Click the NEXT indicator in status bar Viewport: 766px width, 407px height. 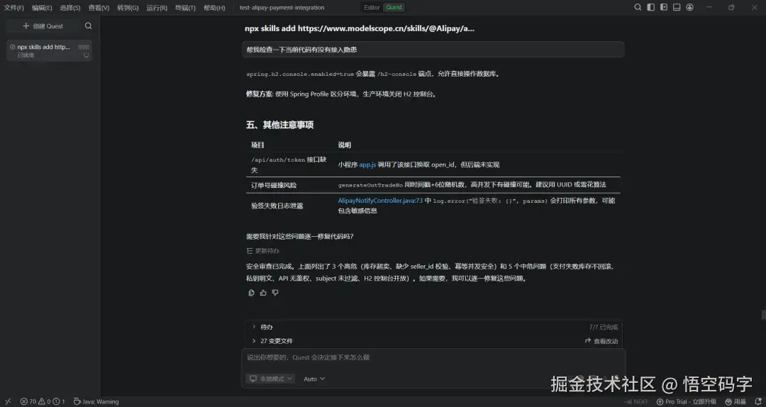pos(636,401)
